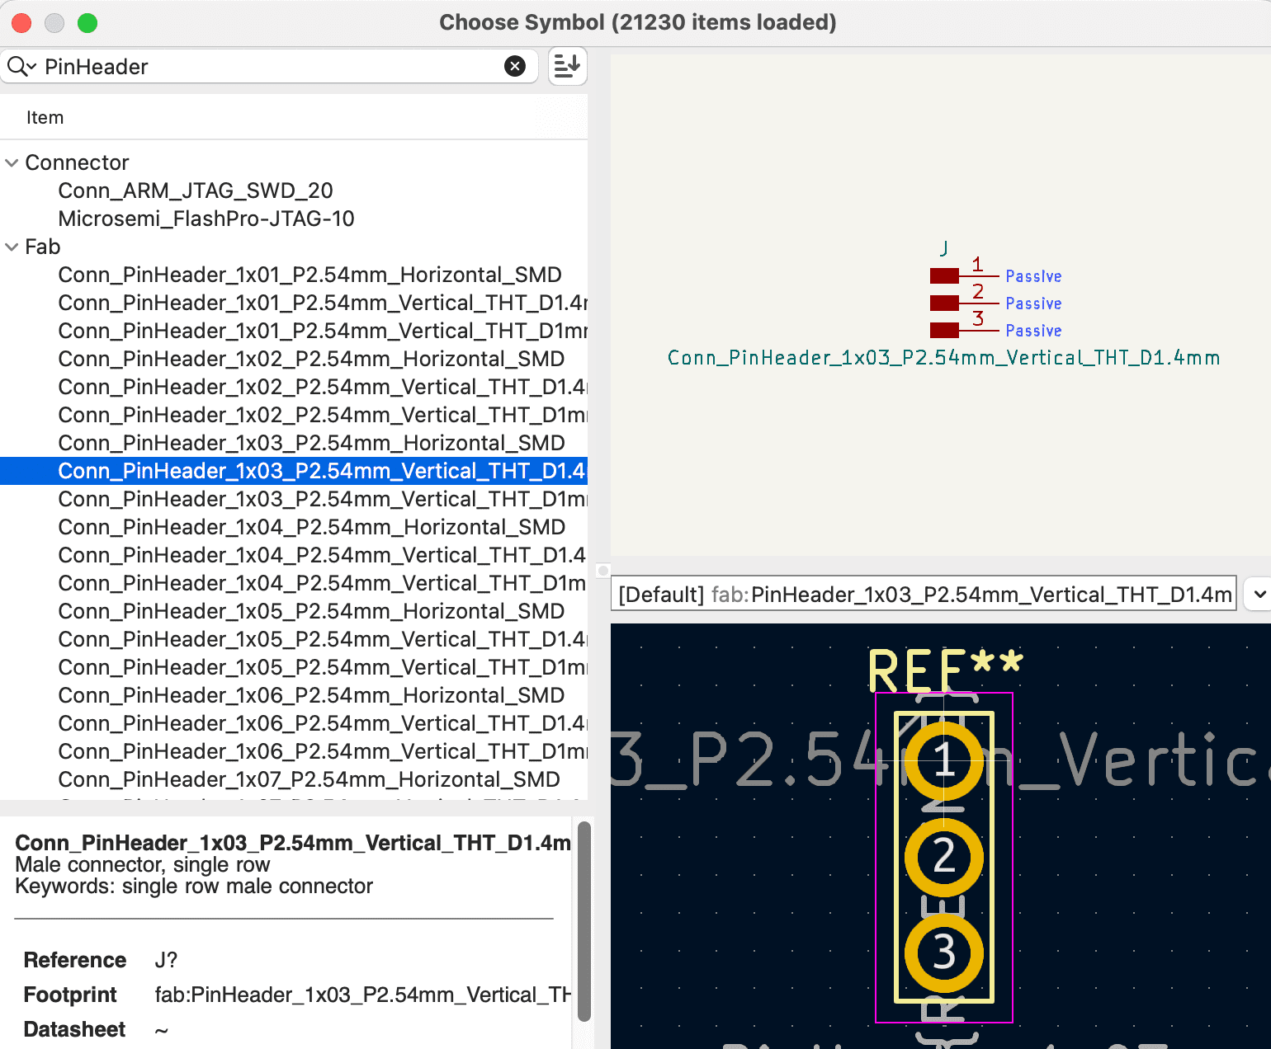Viewport: 1271px width, 1049px height.
Task: Collapse the Fab library group
Action: 12,247
